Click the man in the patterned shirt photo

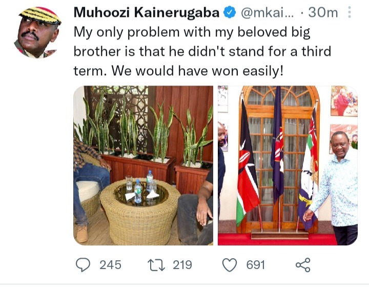(x=335, y=187)
